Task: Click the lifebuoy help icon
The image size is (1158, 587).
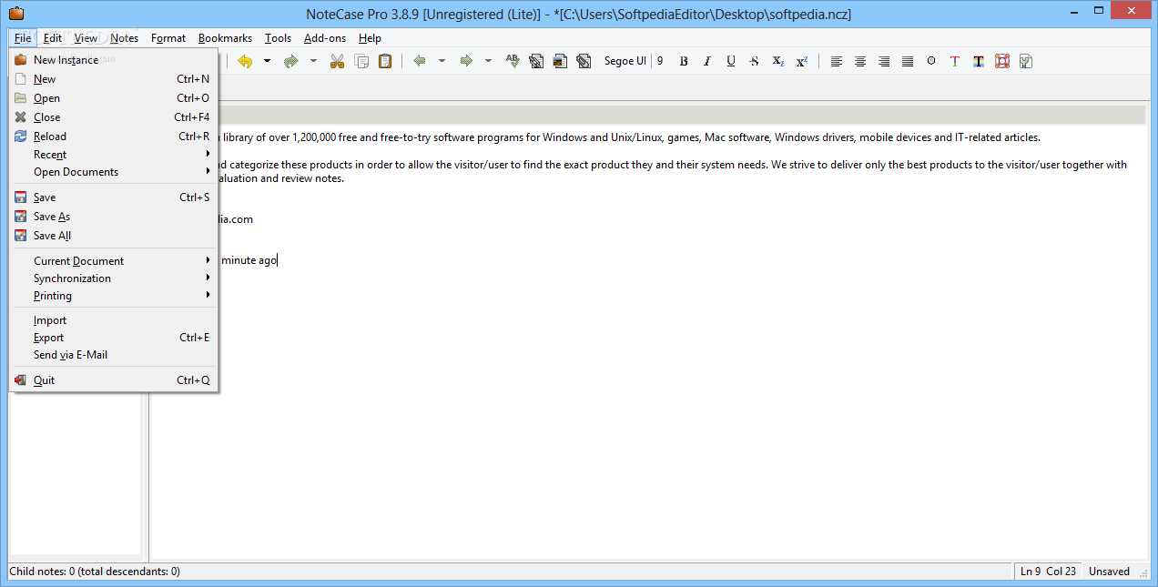Action: pyautogui.click(x=1002, y=61)
